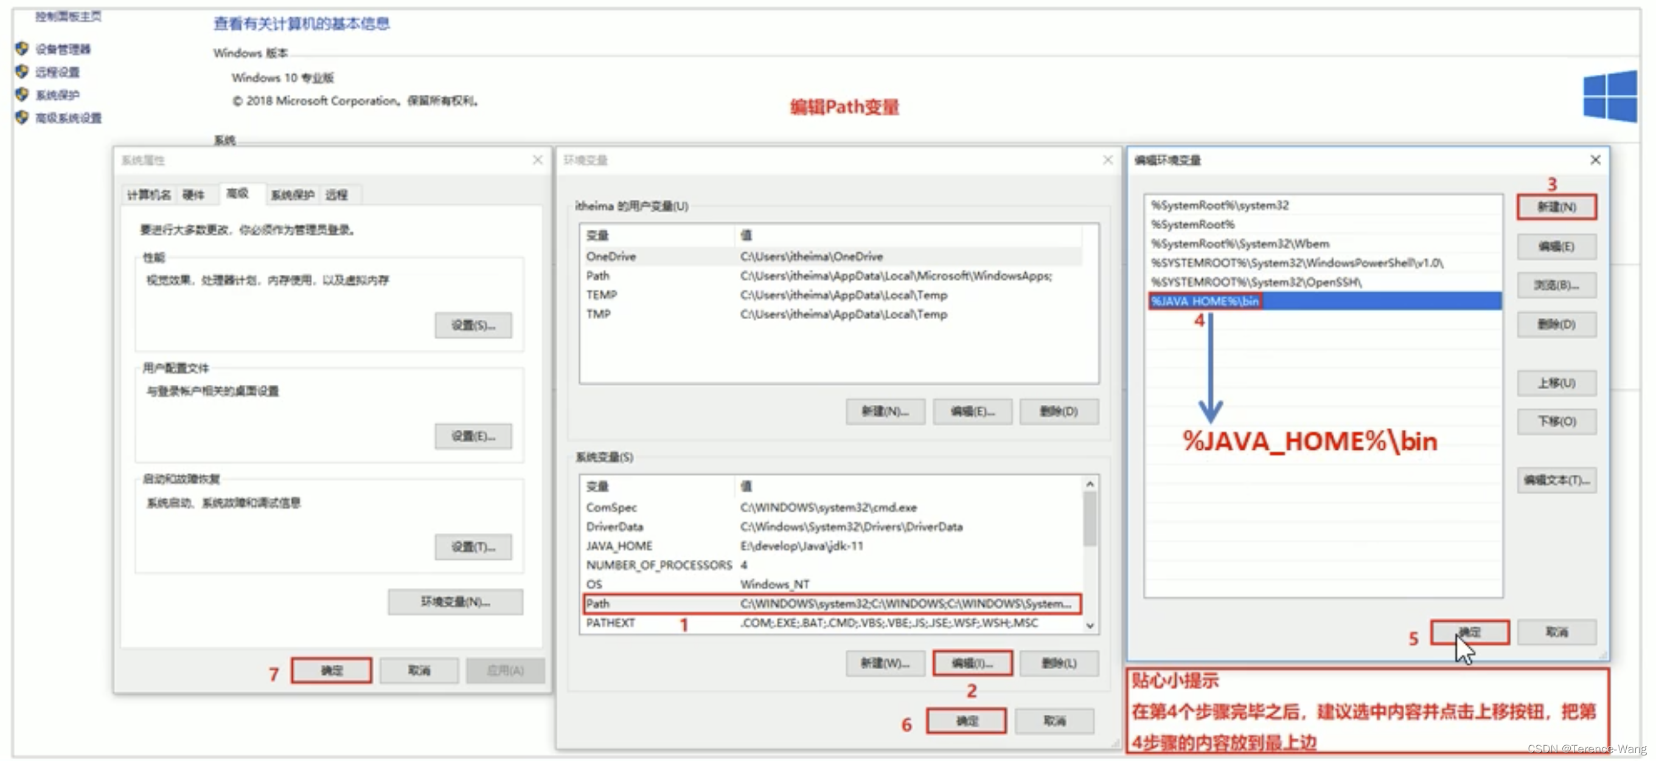Select 高级 tab in 系统属性
The image size is (1656, 761).
point(238,193)
